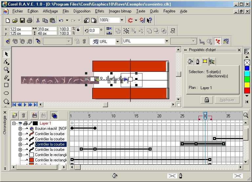The height and width of the screenshot is (182, 252).
Task: Open a file with folder icon
Action: tap(15, 20)
